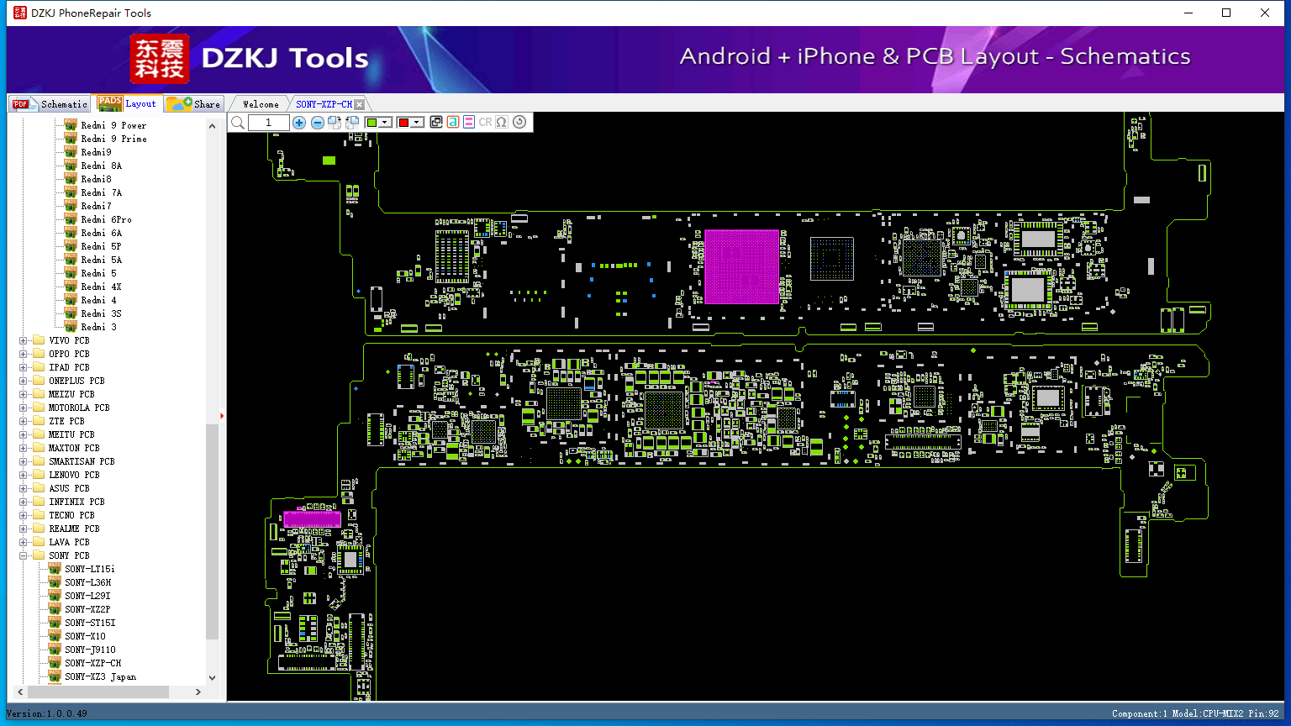Open the SONY-XZ3 Japan layout
The width and height of the screenshot is (1291, 726).
click(100, 676)
